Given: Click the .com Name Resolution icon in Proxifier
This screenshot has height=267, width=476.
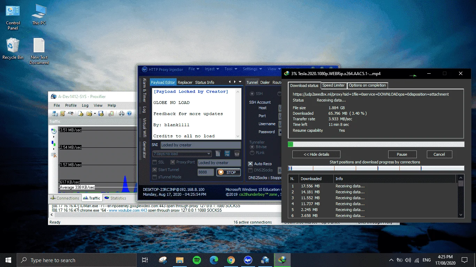Looking at the screenshot, I should tap(70, 113).
